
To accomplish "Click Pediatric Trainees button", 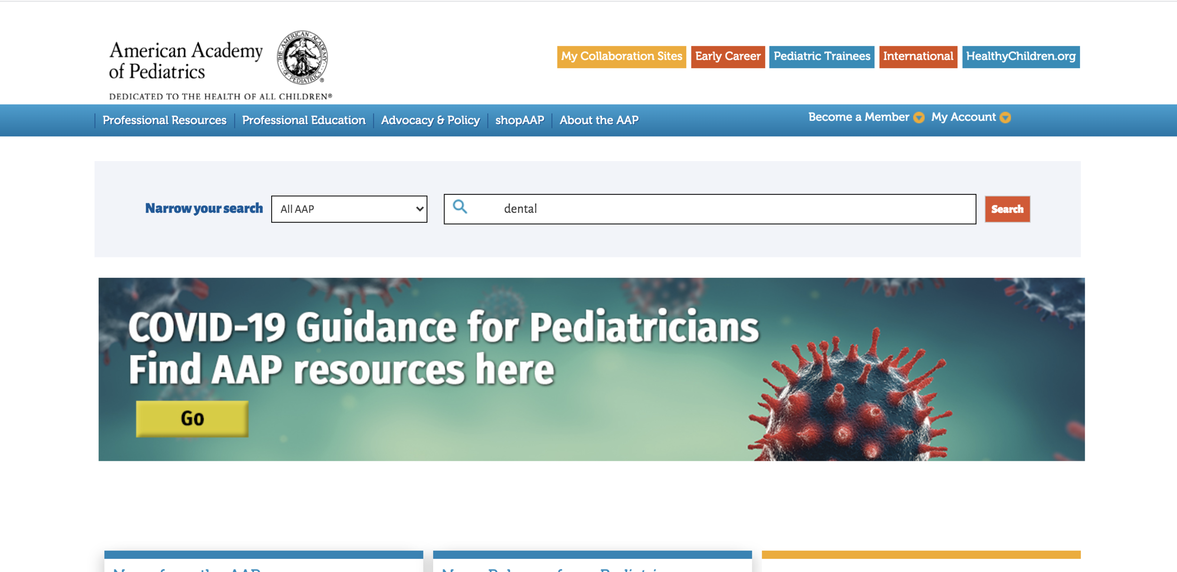I will coord(822,56).
